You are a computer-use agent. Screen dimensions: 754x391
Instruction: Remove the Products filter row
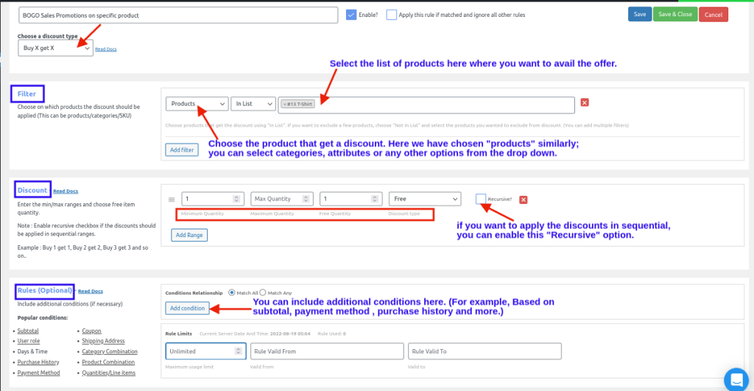click(584, 102)
